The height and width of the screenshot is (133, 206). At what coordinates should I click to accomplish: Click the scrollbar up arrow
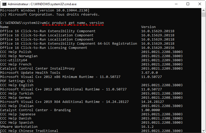point(203,10)
